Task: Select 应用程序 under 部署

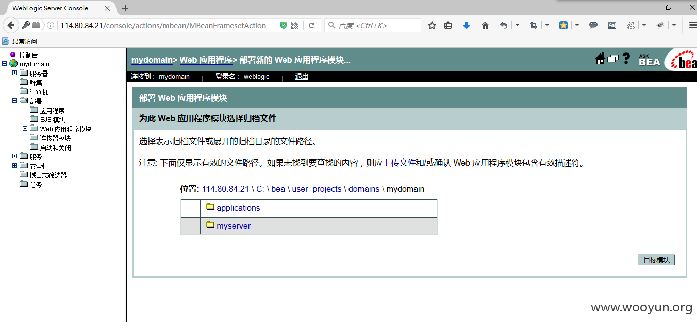Action: (52, 111)
